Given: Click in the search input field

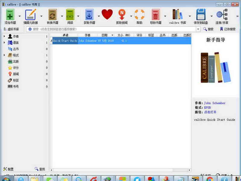Looking at the screenshot, I should (x=114, y=29).
